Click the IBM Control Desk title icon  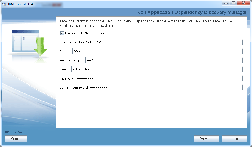click(x=4, y=4)
